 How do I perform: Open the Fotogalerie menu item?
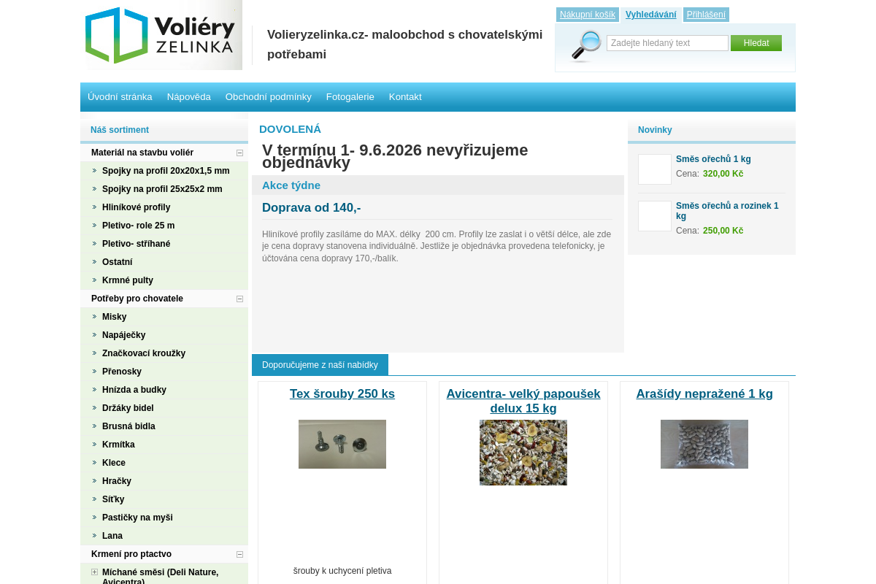point(350,96)
